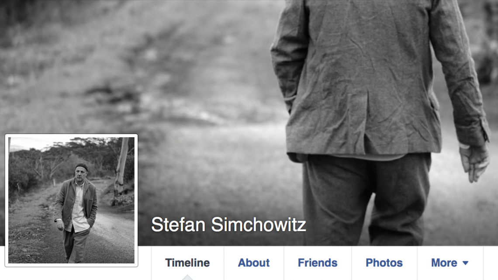The image size is (498, 280).
Task: Switch to the About tab
Action: click(x=254, y=263)
